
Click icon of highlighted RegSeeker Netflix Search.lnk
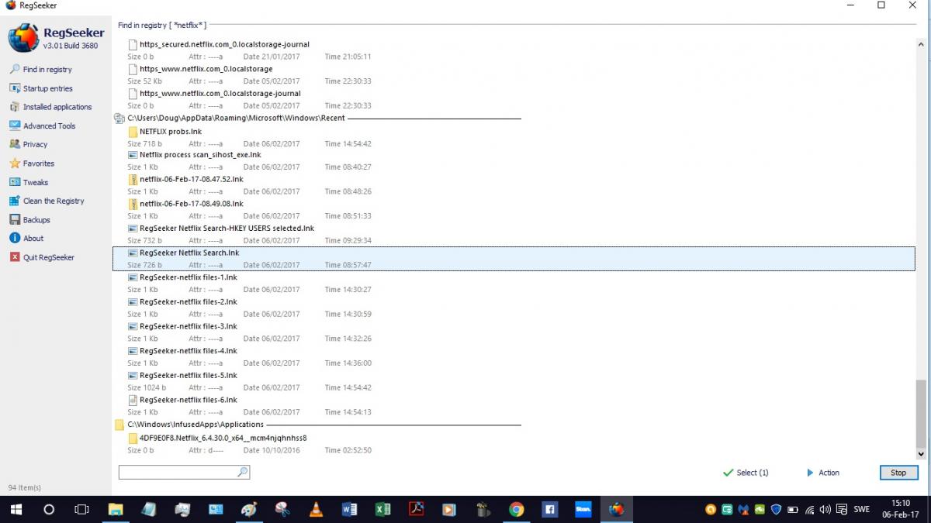point(133,253)
